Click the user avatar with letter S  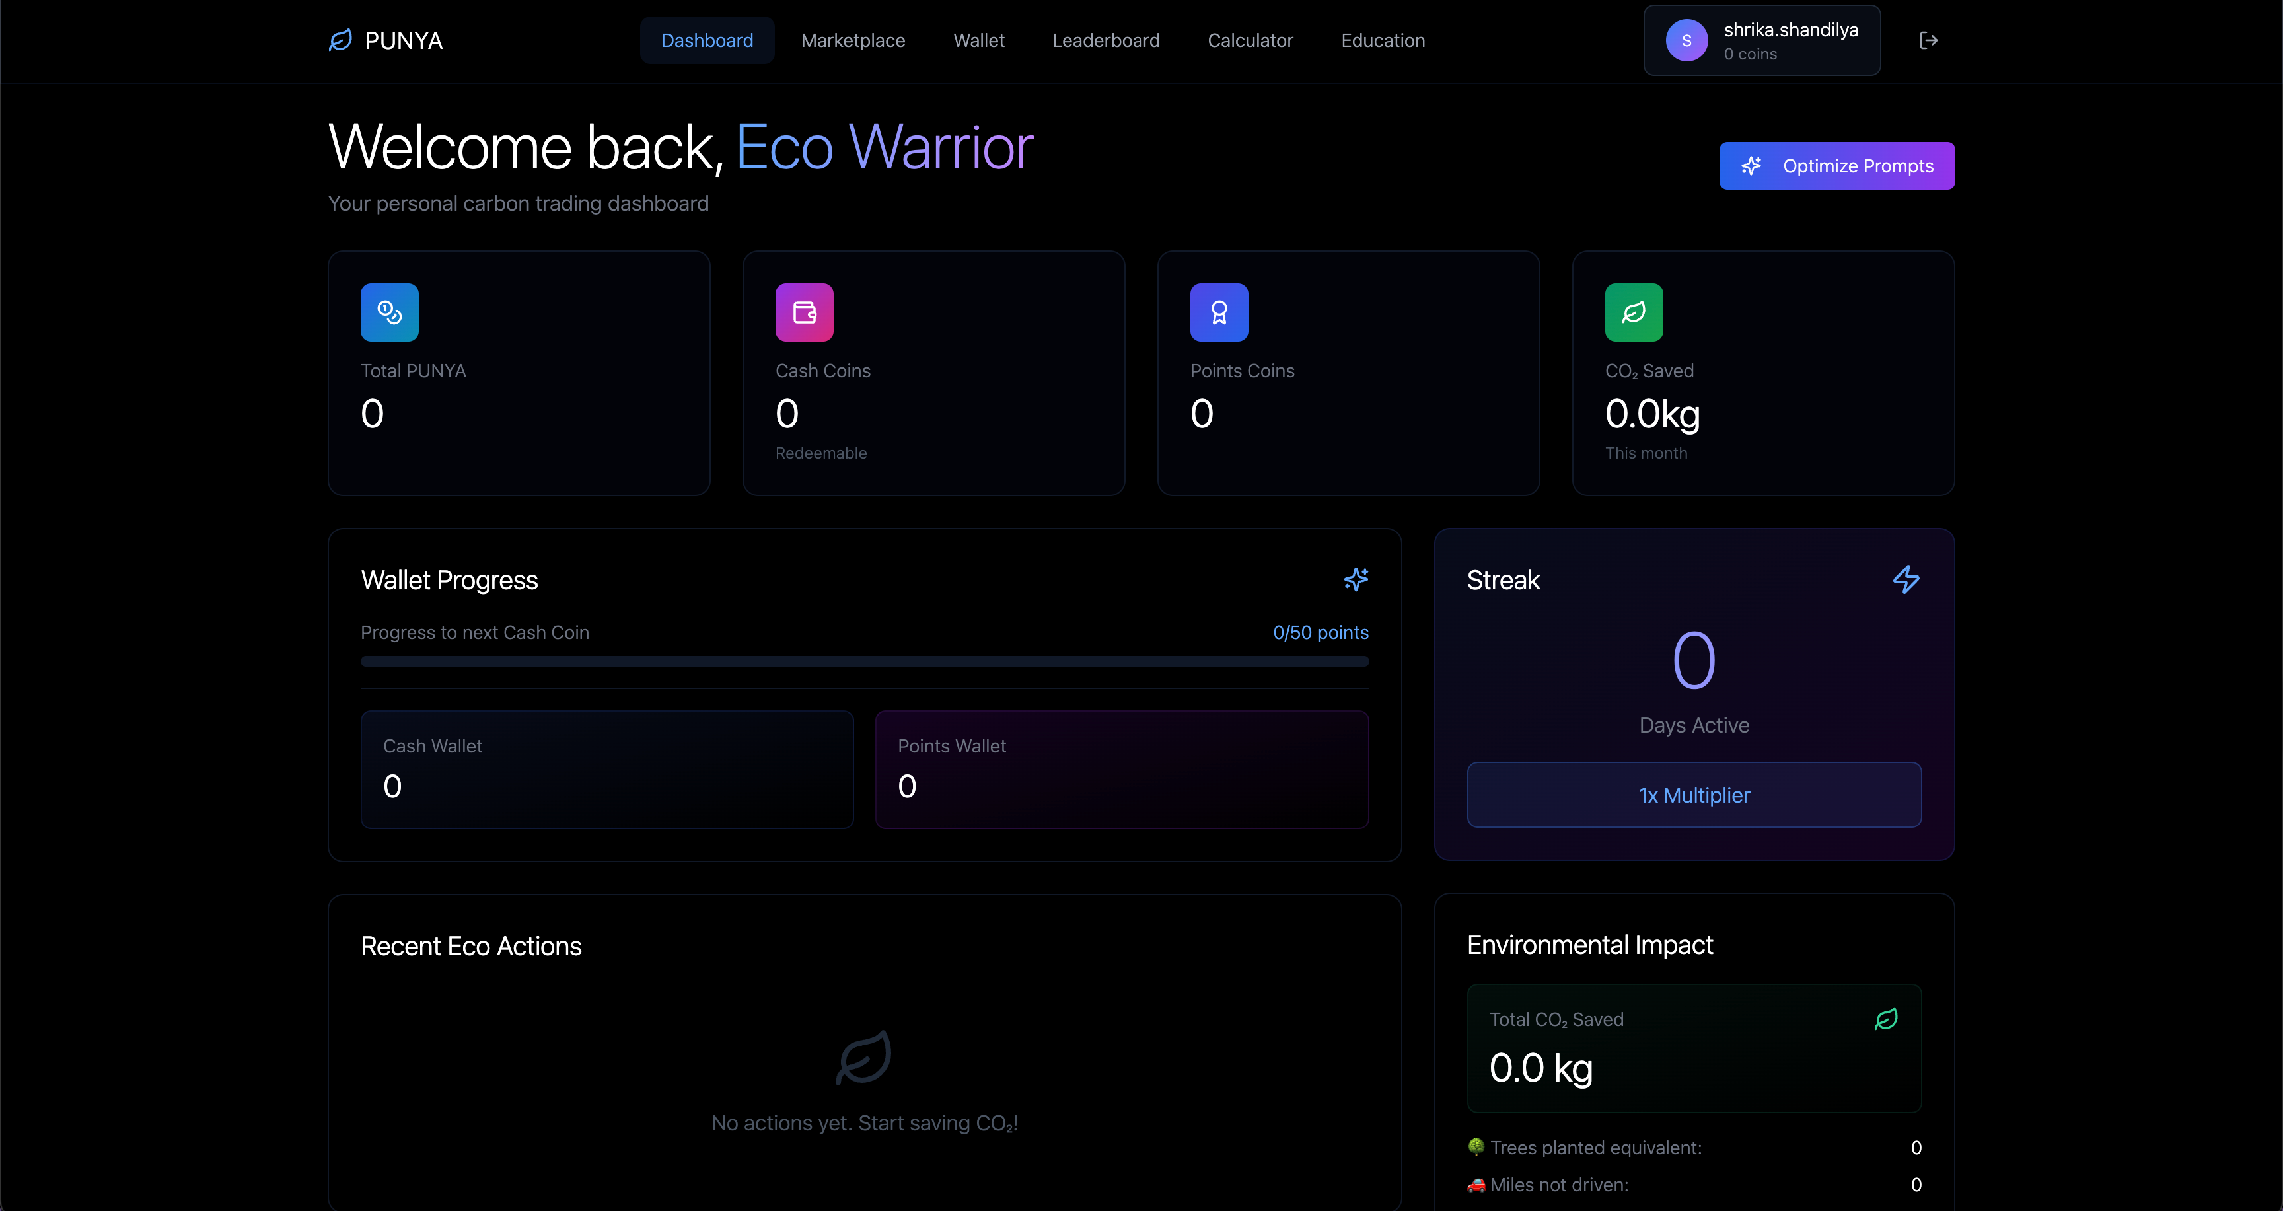click(1686, 41)
